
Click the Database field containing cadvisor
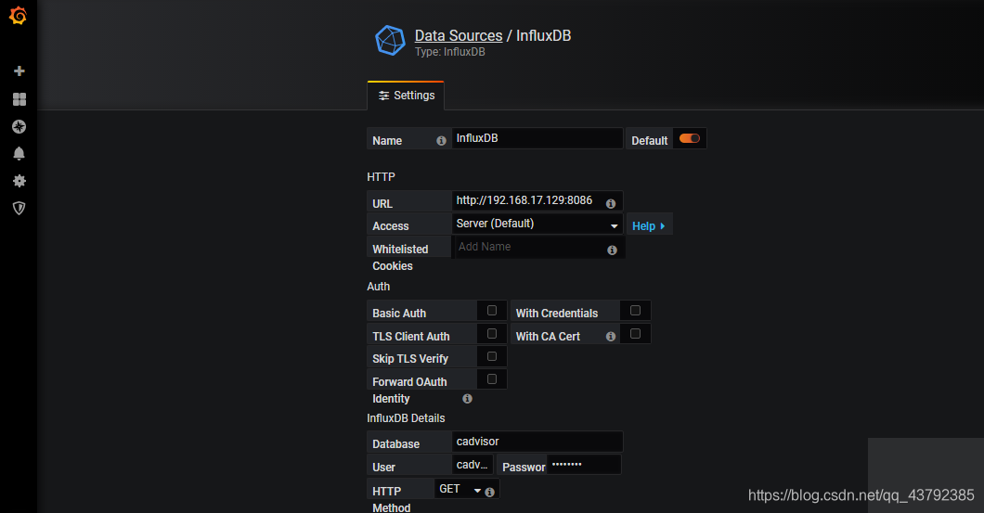(537, 442)
